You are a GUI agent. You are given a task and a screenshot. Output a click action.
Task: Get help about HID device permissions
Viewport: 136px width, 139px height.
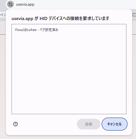point(15,124)
